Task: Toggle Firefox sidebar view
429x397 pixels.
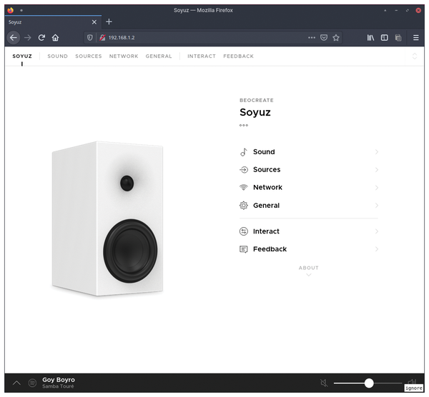Action: tap(385, 38)
